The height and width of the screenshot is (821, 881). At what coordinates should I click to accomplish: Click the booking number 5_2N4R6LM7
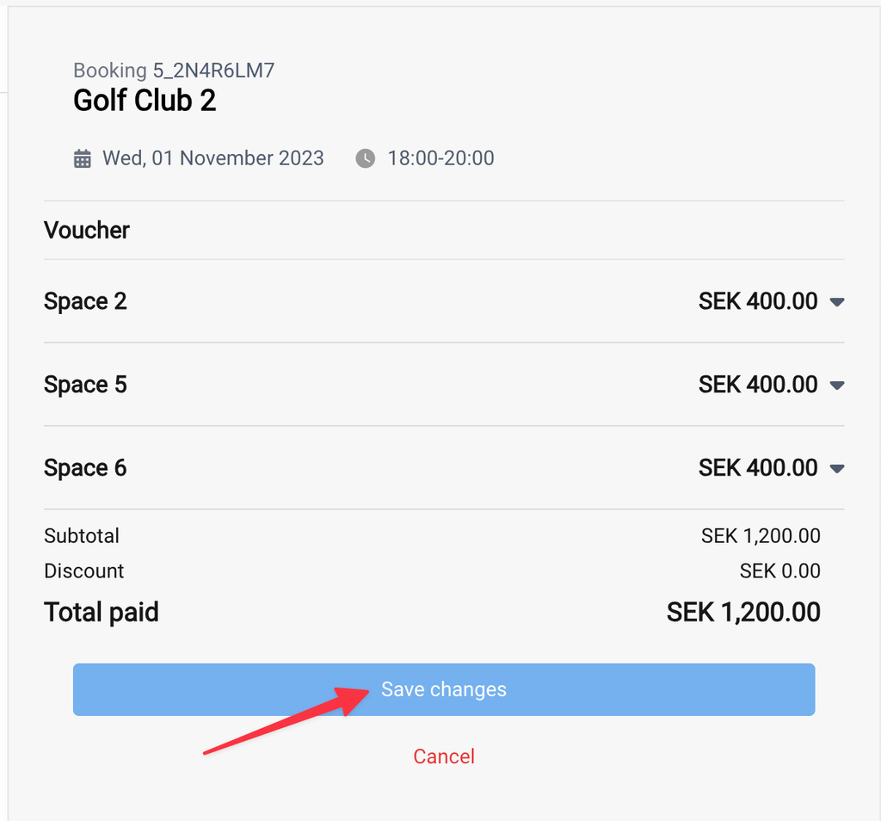[x=213, y=71]
